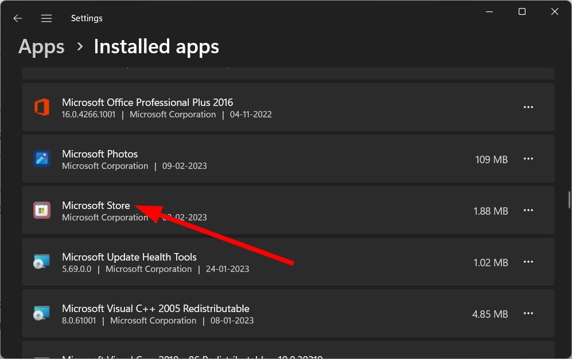
Task: Click the vertical scrollbar thumb
Action: pyautogui.click(x=569, y=199)
